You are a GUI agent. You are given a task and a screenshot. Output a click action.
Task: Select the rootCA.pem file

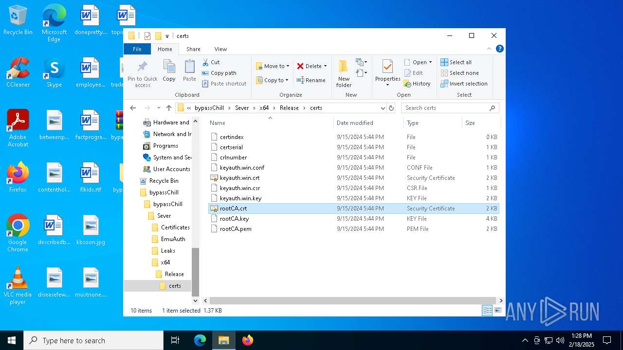[354, 229]
